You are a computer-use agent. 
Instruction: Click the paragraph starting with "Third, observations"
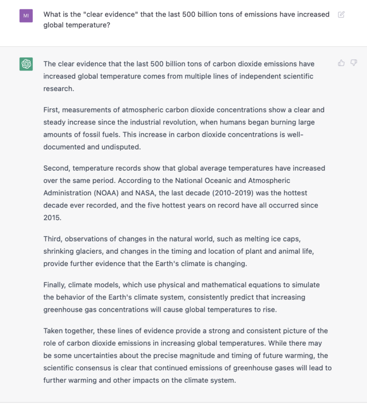[180, 251]
